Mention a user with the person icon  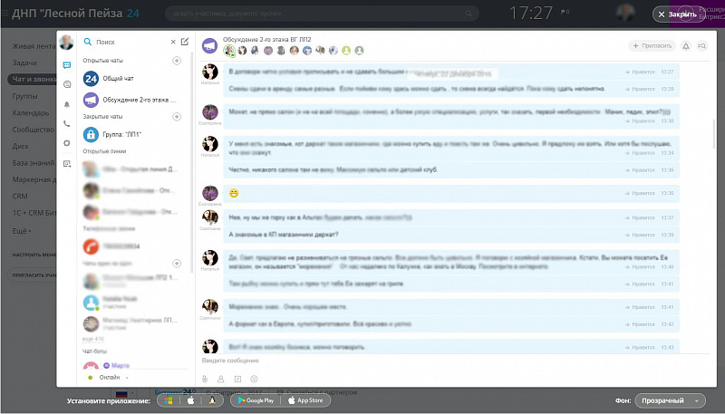pos(221,379)
